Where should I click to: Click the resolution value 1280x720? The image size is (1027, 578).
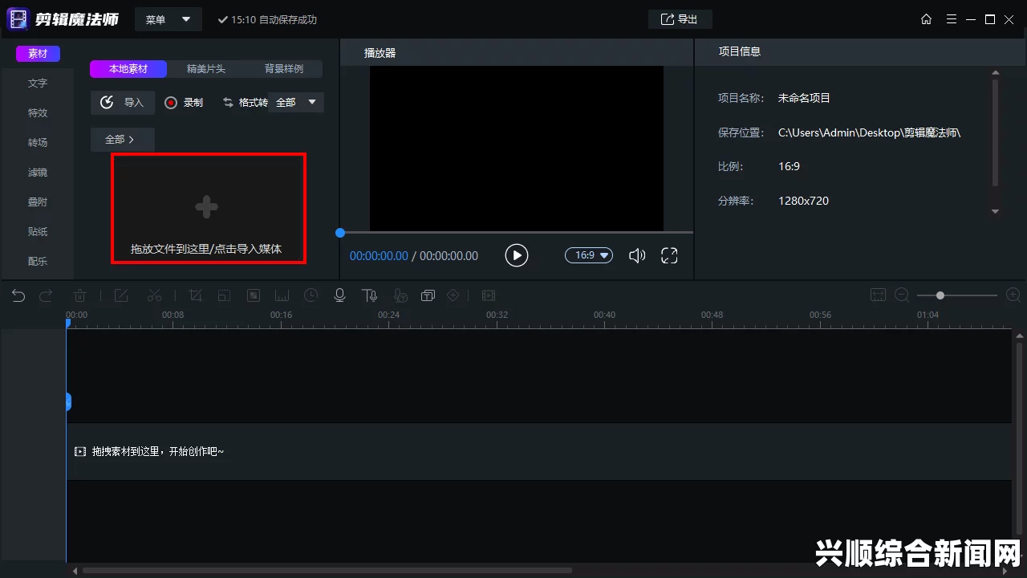803,201
